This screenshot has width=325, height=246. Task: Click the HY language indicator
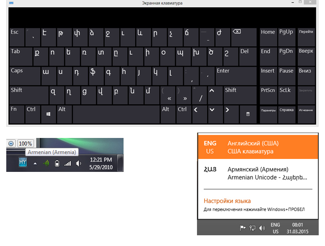[22, 162]
